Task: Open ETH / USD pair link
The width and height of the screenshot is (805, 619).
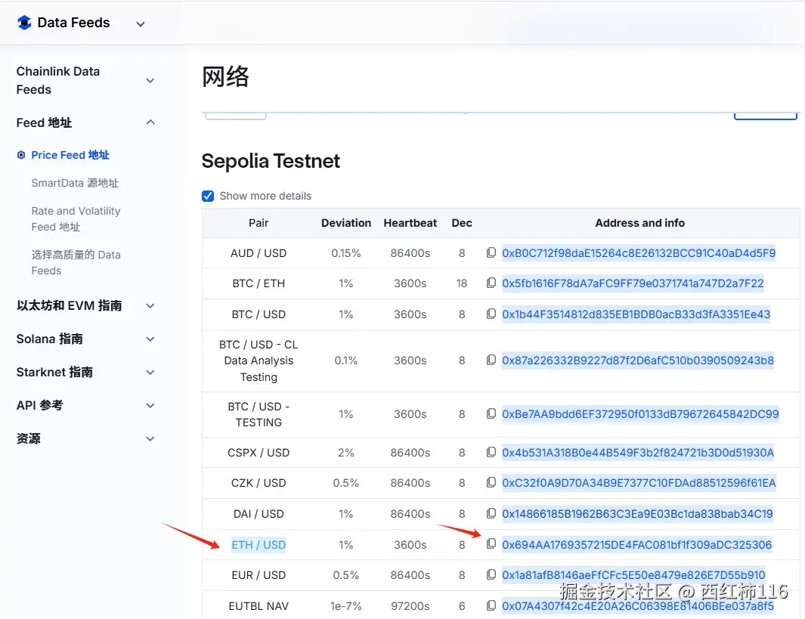Action: click(259, 545)
